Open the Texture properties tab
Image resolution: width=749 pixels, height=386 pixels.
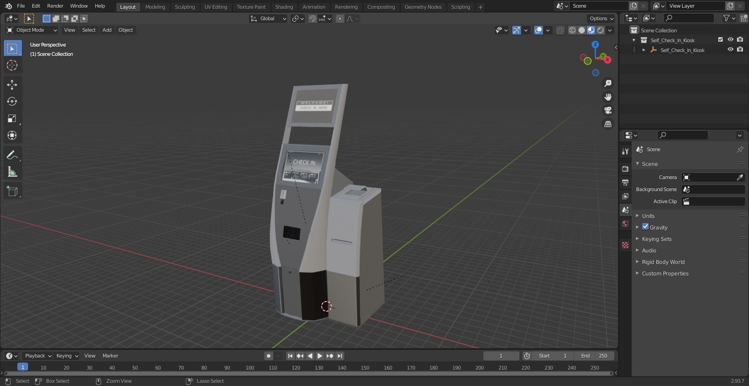coord(625,245)
